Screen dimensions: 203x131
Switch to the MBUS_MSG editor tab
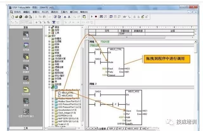pyautogui.click(x=133, y=129)
